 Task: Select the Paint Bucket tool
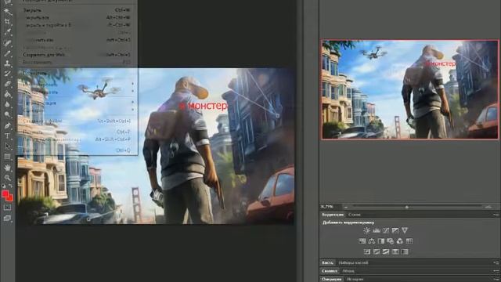8,94
